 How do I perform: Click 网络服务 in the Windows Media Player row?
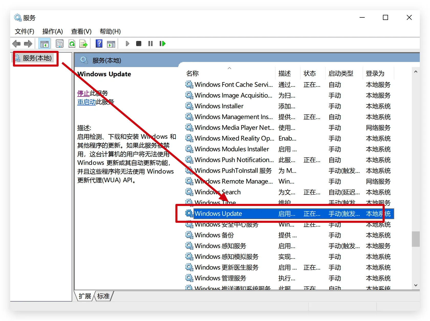coord(378,128)
